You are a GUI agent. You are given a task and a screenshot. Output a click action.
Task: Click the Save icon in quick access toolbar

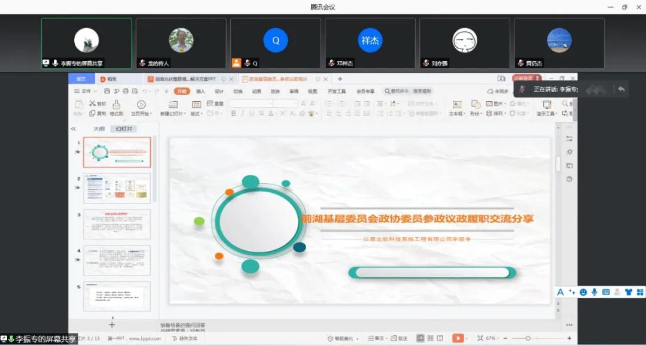coord(107,91)
